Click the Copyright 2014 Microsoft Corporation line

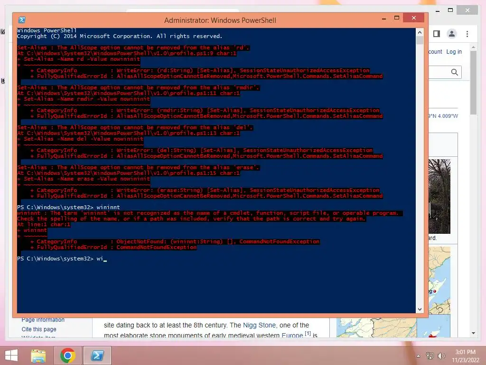(120, 36)
